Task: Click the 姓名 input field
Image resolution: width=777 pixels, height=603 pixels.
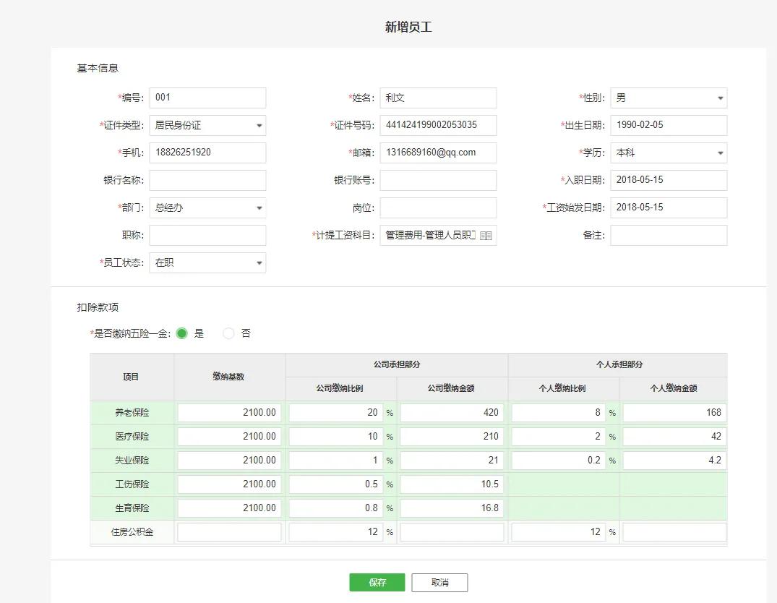Action: (438, 98)
